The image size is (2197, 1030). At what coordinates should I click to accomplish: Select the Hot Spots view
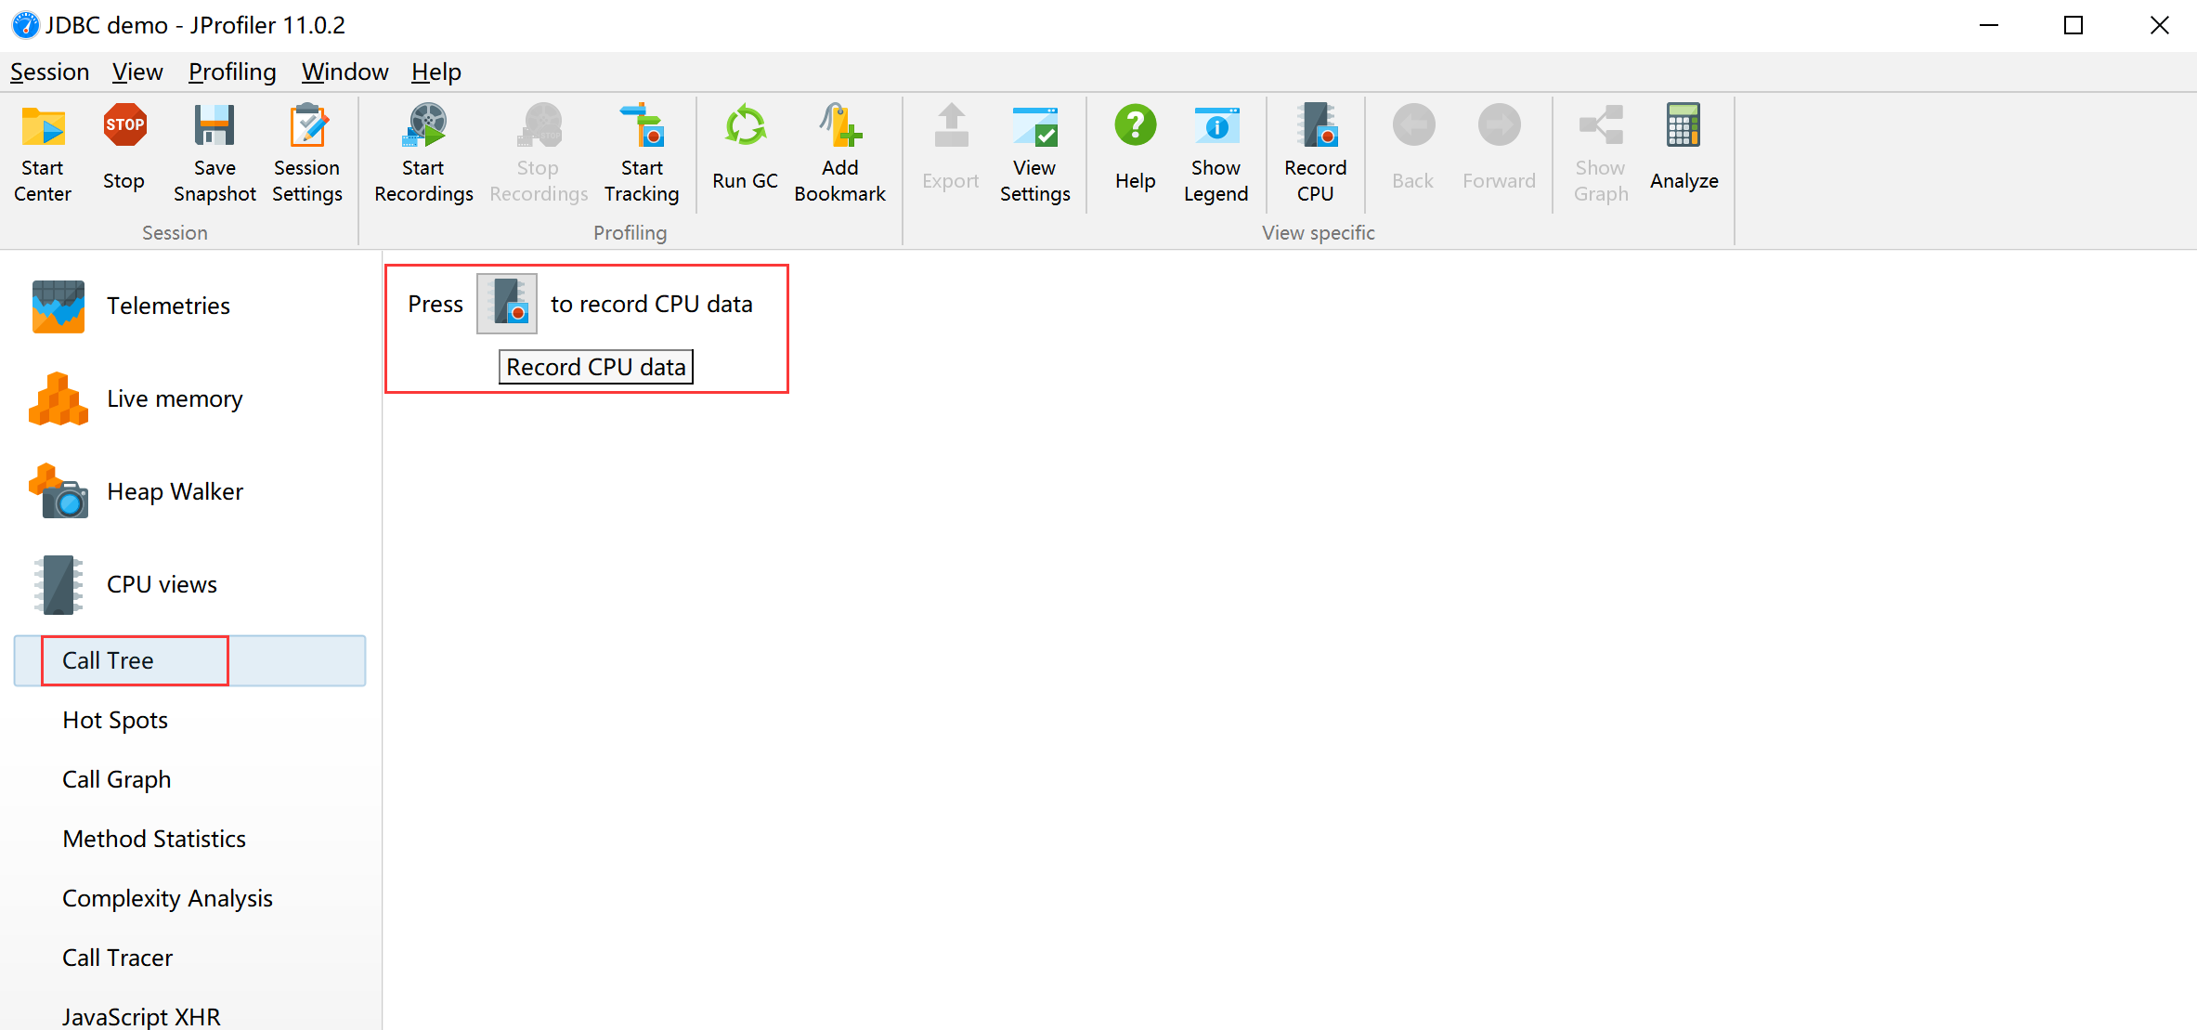tap(115, 721)
